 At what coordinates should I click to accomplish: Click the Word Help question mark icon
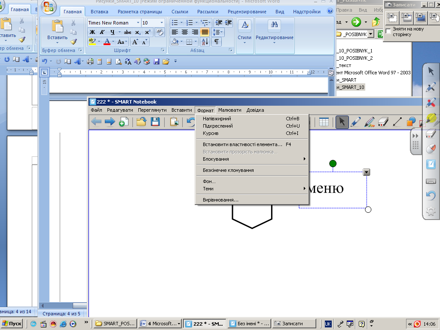(x=330, y=11)
